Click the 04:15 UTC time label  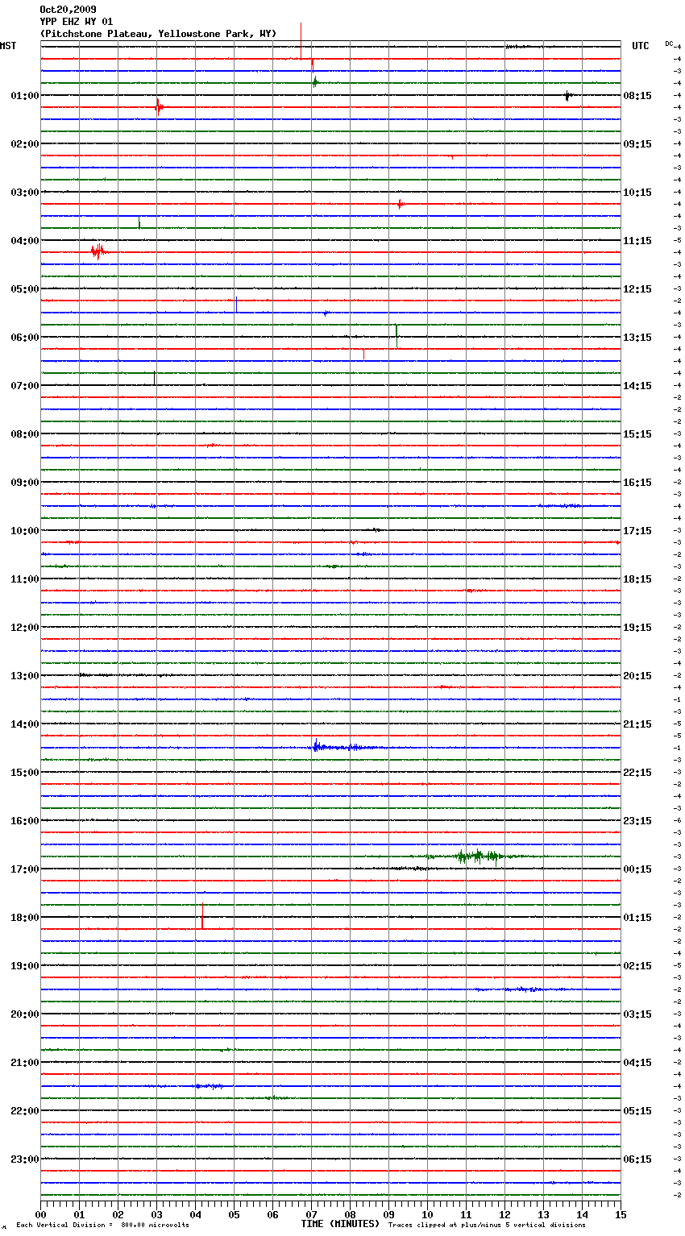coord(637,1063)
